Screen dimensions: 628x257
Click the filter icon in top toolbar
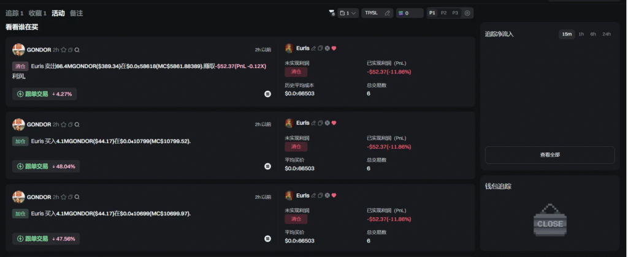[x=332, y=13]
